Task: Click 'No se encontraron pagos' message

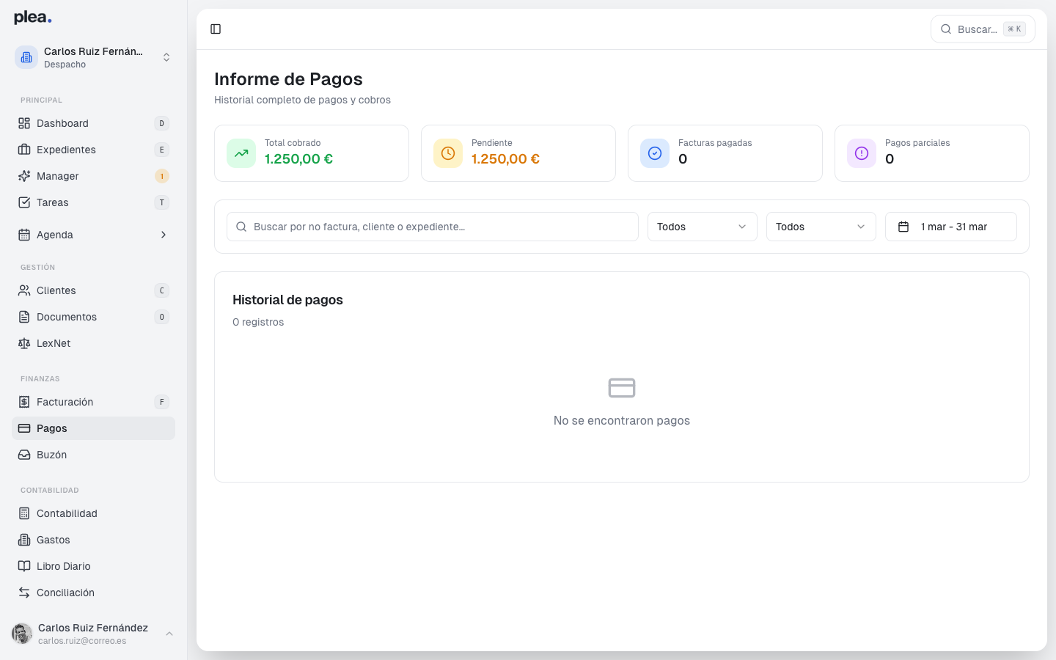Action: pos(622,420)
